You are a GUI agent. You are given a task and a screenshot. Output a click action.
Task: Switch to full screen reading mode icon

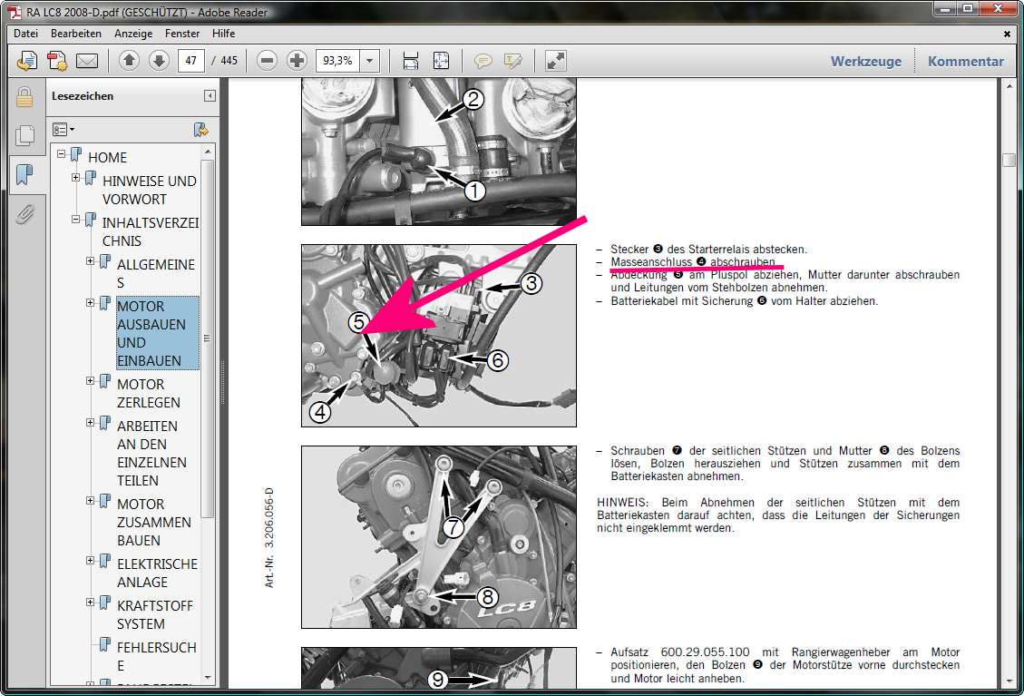555,61
